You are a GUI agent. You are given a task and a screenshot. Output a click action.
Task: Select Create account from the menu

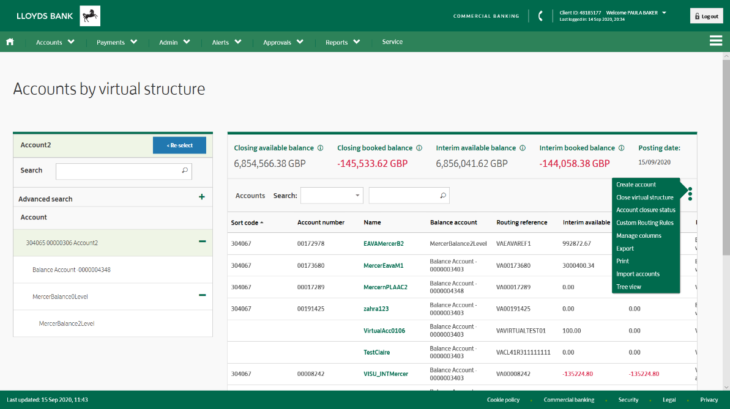click(636, 185)
